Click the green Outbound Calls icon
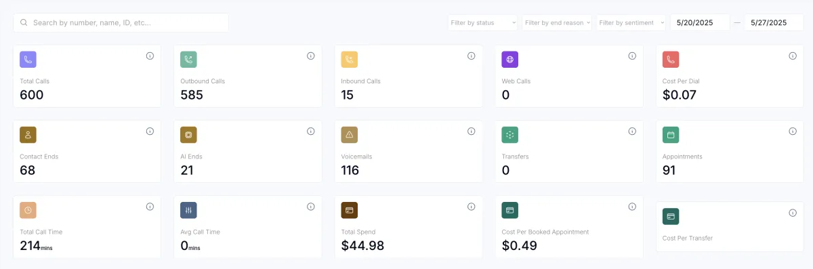This screenshot has width=813, height=269. coord(188,60)
